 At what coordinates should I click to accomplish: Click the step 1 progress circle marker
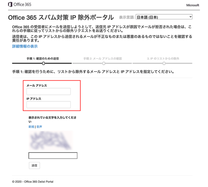click(x=43, y=64)
